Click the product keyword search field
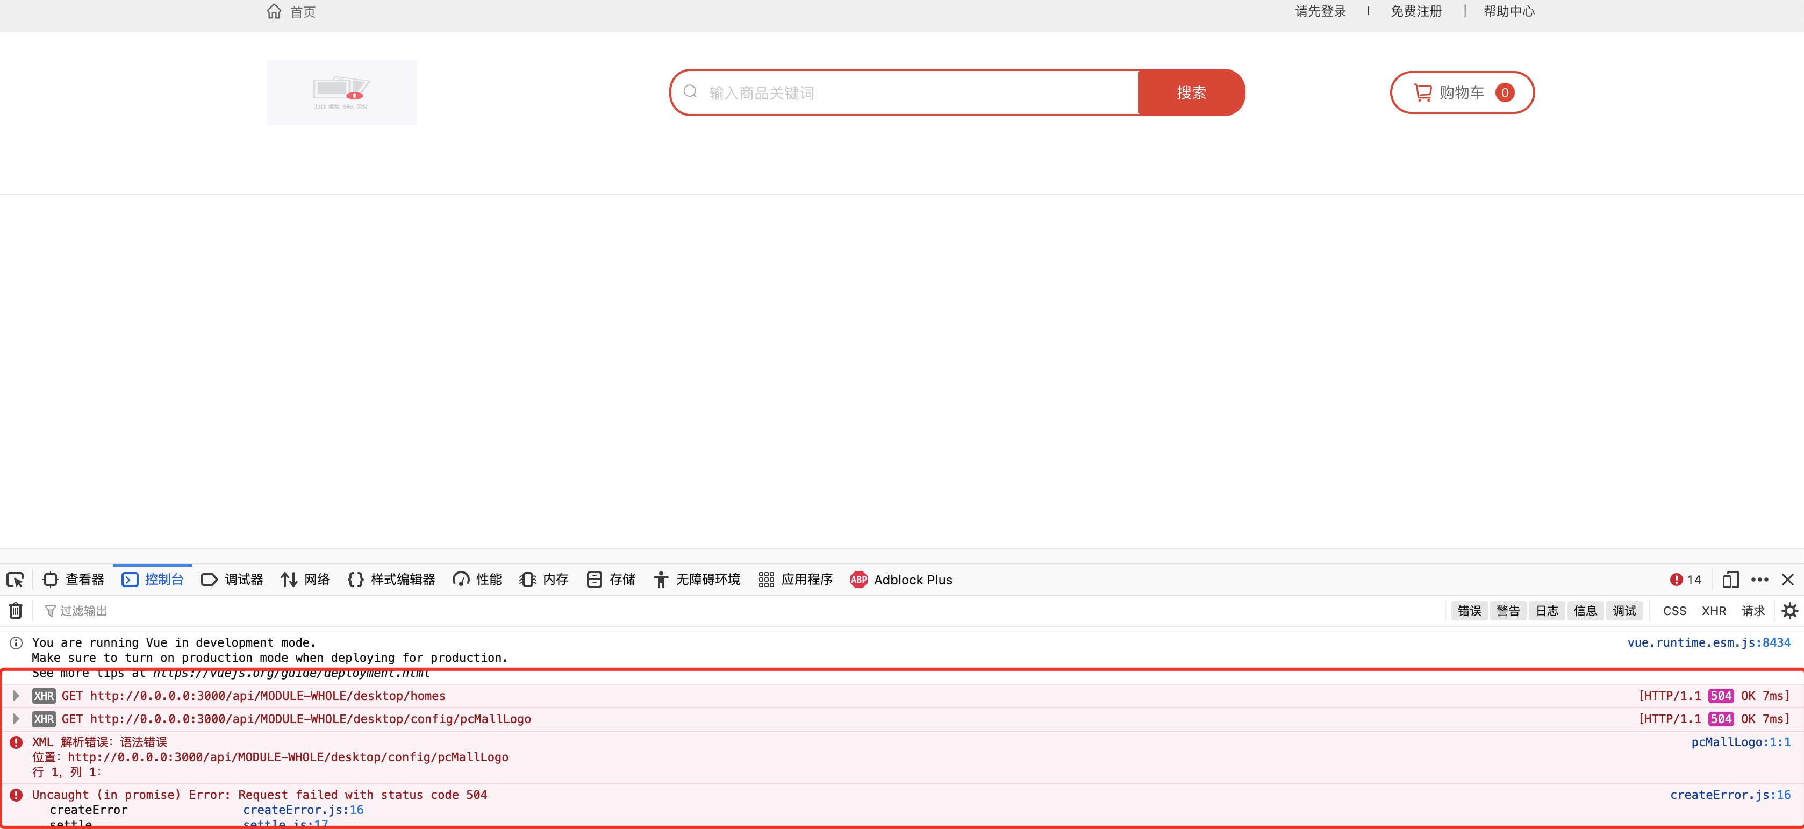Viewport: 1804px width, 829px height. coord(911,92)
